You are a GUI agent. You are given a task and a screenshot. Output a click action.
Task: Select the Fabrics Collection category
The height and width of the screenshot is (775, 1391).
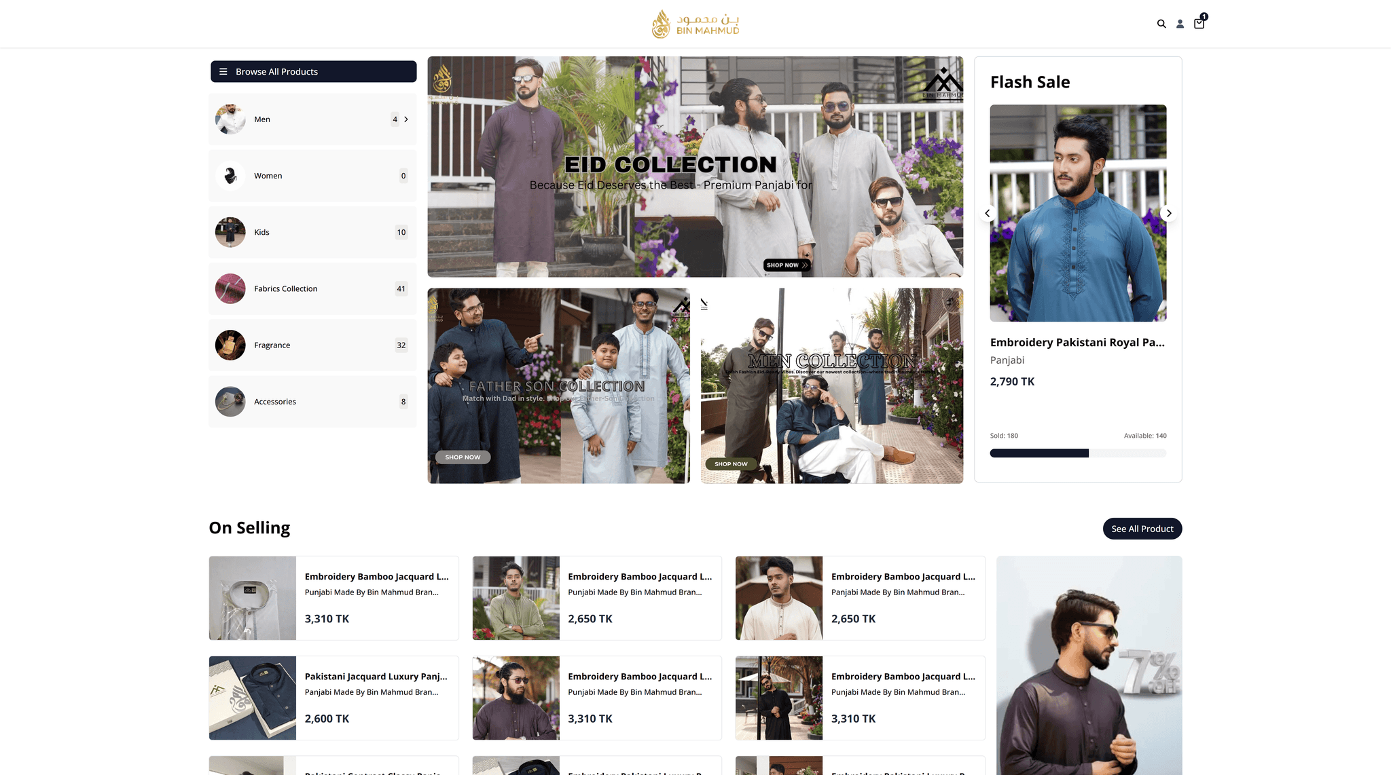(x=312, y=288)
